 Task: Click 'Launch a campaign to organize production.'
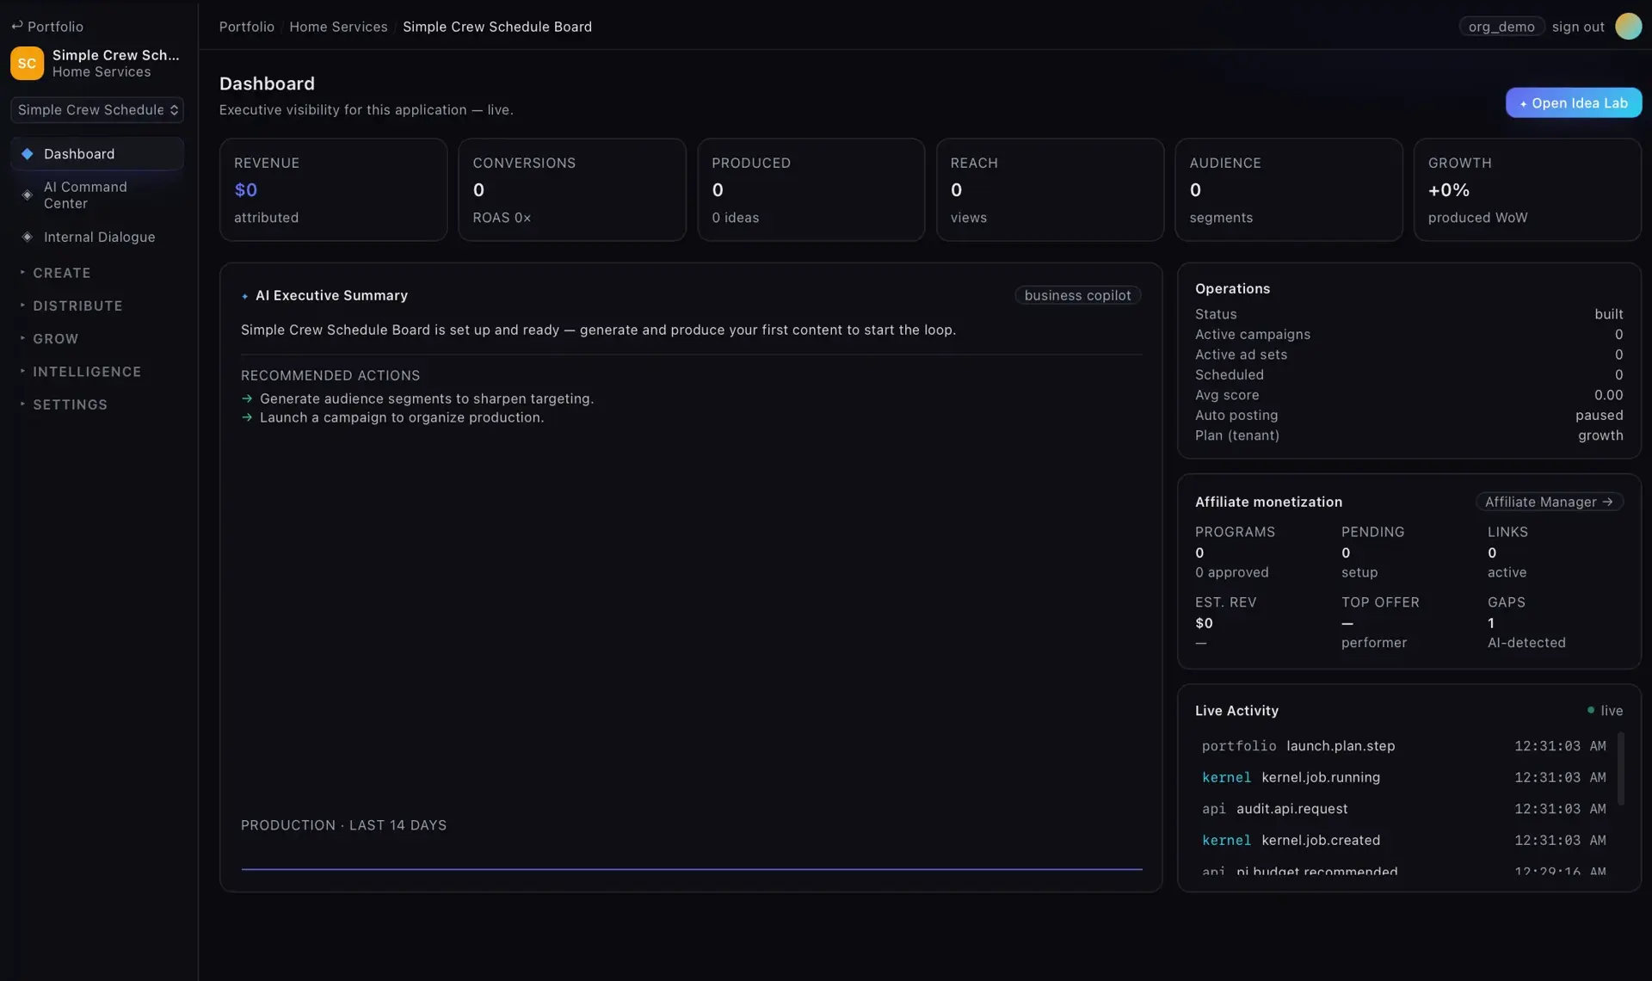click(x=402, y=417)
